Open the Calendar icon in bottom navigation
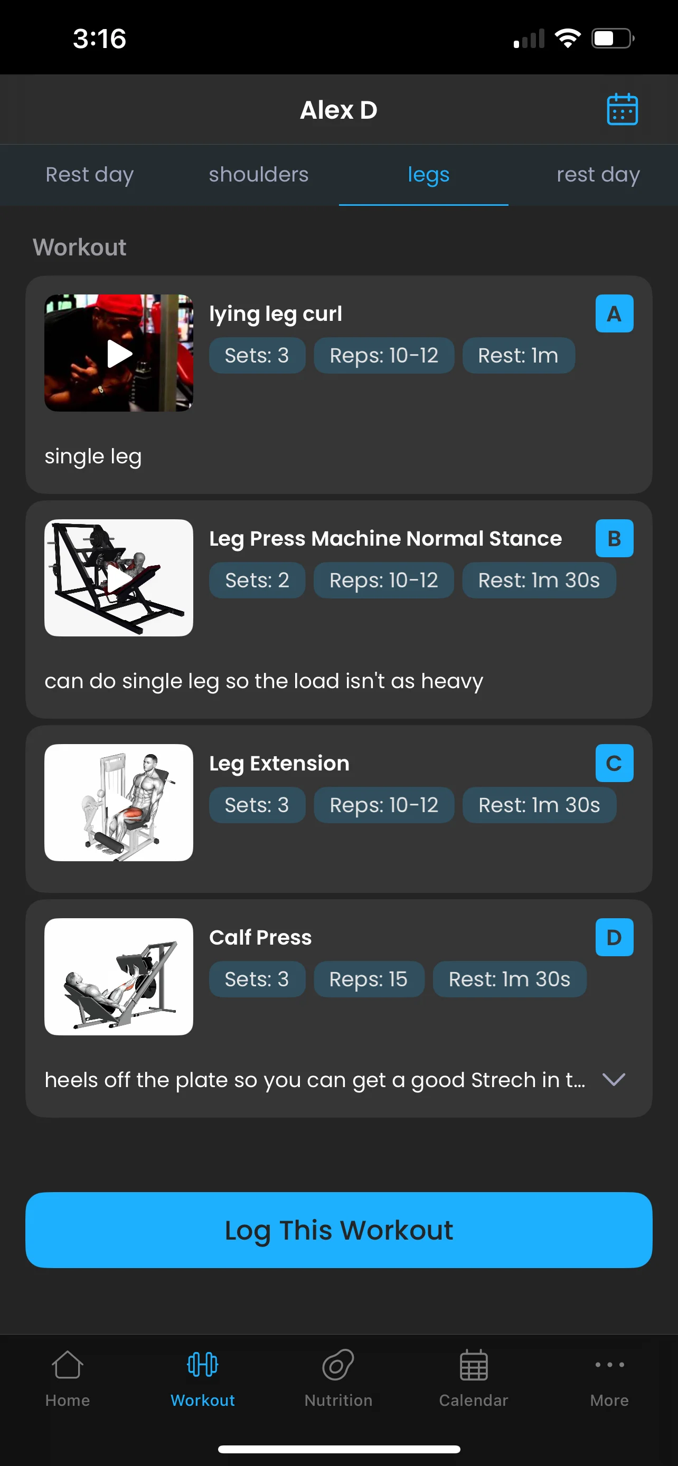 tap(473, 1365)
